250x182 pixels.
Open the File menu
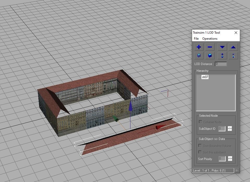196,39
